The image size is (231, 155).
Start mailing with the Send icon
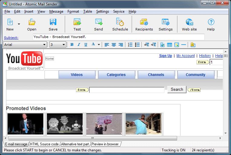click(x=99, y=22)
